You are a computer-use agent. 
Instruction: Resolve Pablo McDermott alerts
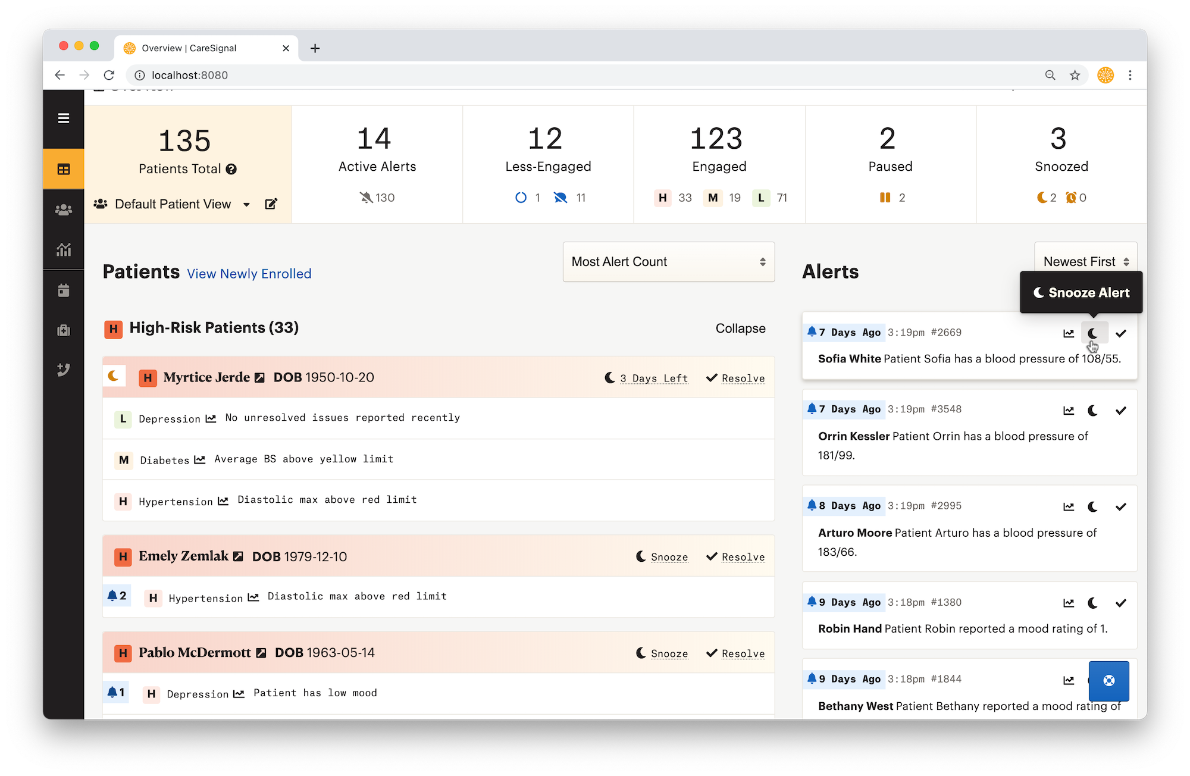click(x=735, y=653)
